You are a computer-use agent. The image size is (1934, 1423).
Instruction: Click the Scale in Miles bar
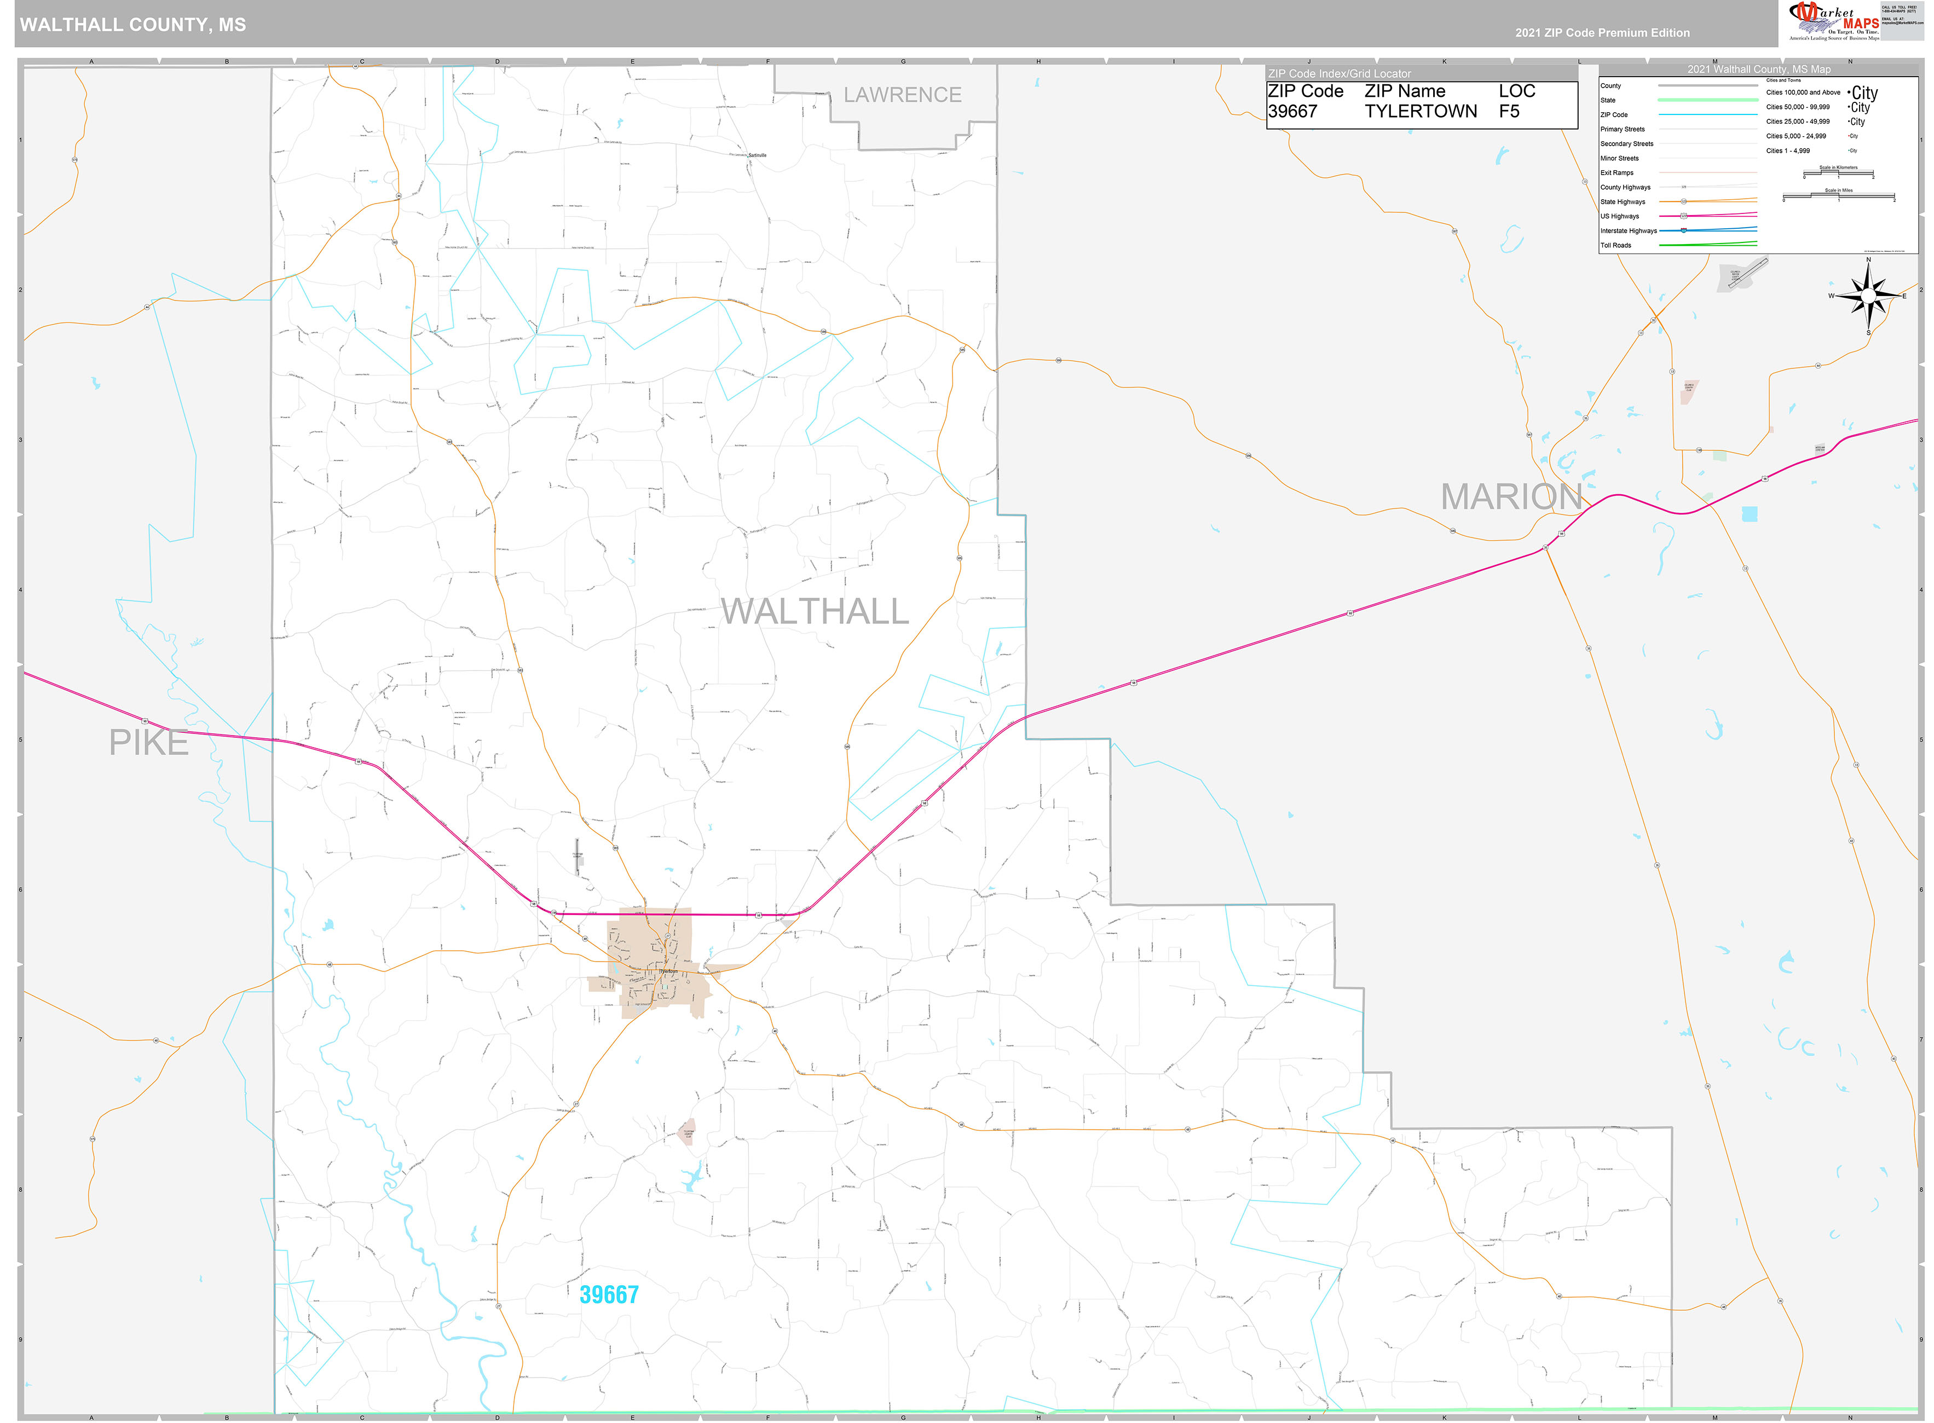pos(1839,196)
